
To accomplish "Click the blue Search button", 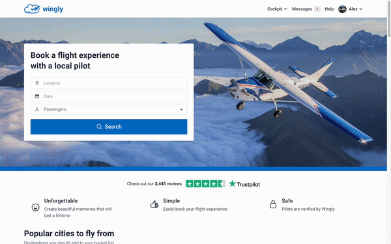I will (x=109, y=127).
